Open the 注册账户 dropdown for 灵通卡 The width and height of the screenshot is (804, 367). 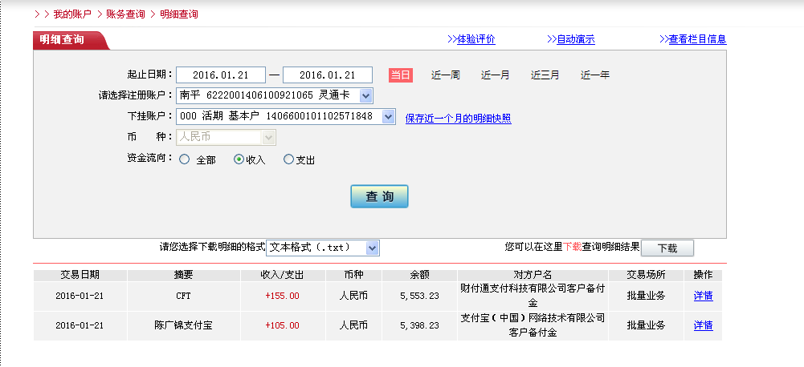pyautogui.click(x=365, y=96)
